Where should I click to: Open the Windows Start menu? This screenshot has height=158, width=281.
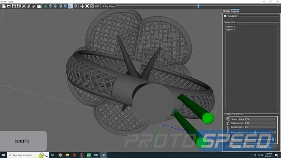pos(3,155)
